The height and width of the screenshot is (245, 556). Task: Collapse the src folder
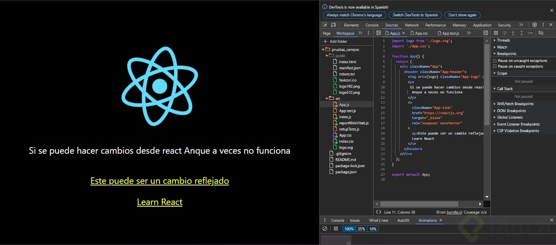point(327,98)
